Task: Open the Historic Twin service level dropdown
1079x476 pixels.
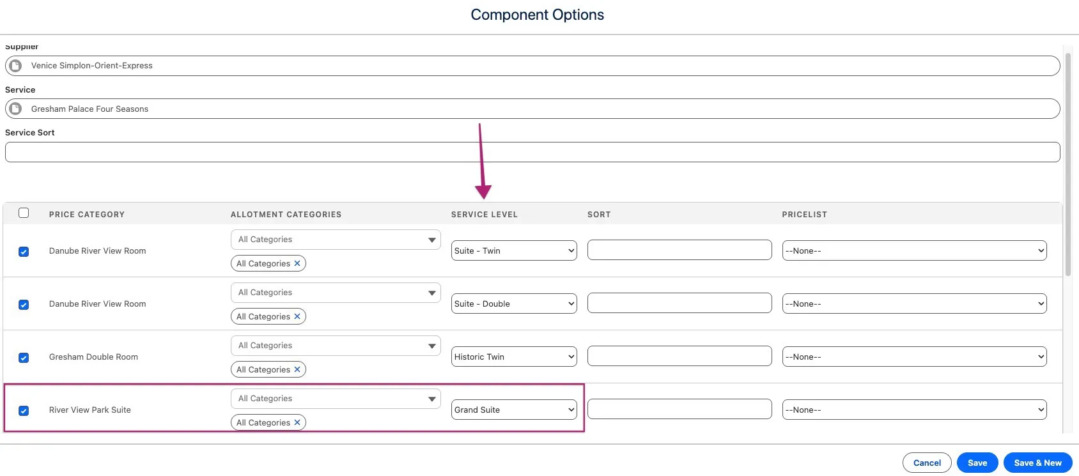Action: (x=514, y=357)
